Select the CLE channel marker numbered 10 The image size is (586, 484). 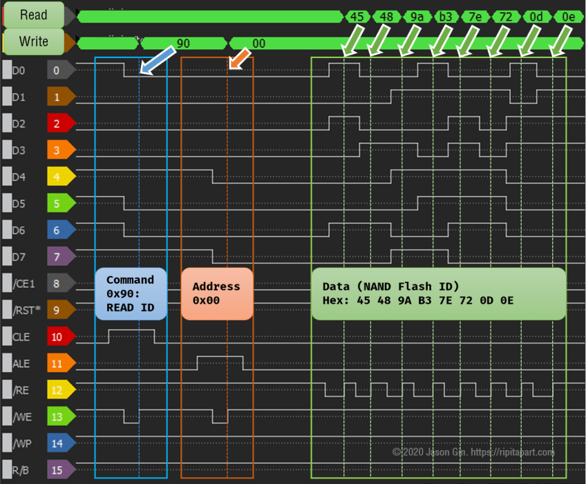click(x=57, y=337)
